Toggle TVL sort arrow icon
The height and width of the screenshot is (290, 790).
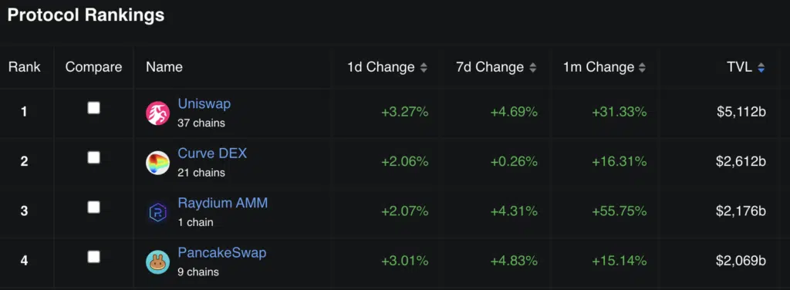click(761, 67)
